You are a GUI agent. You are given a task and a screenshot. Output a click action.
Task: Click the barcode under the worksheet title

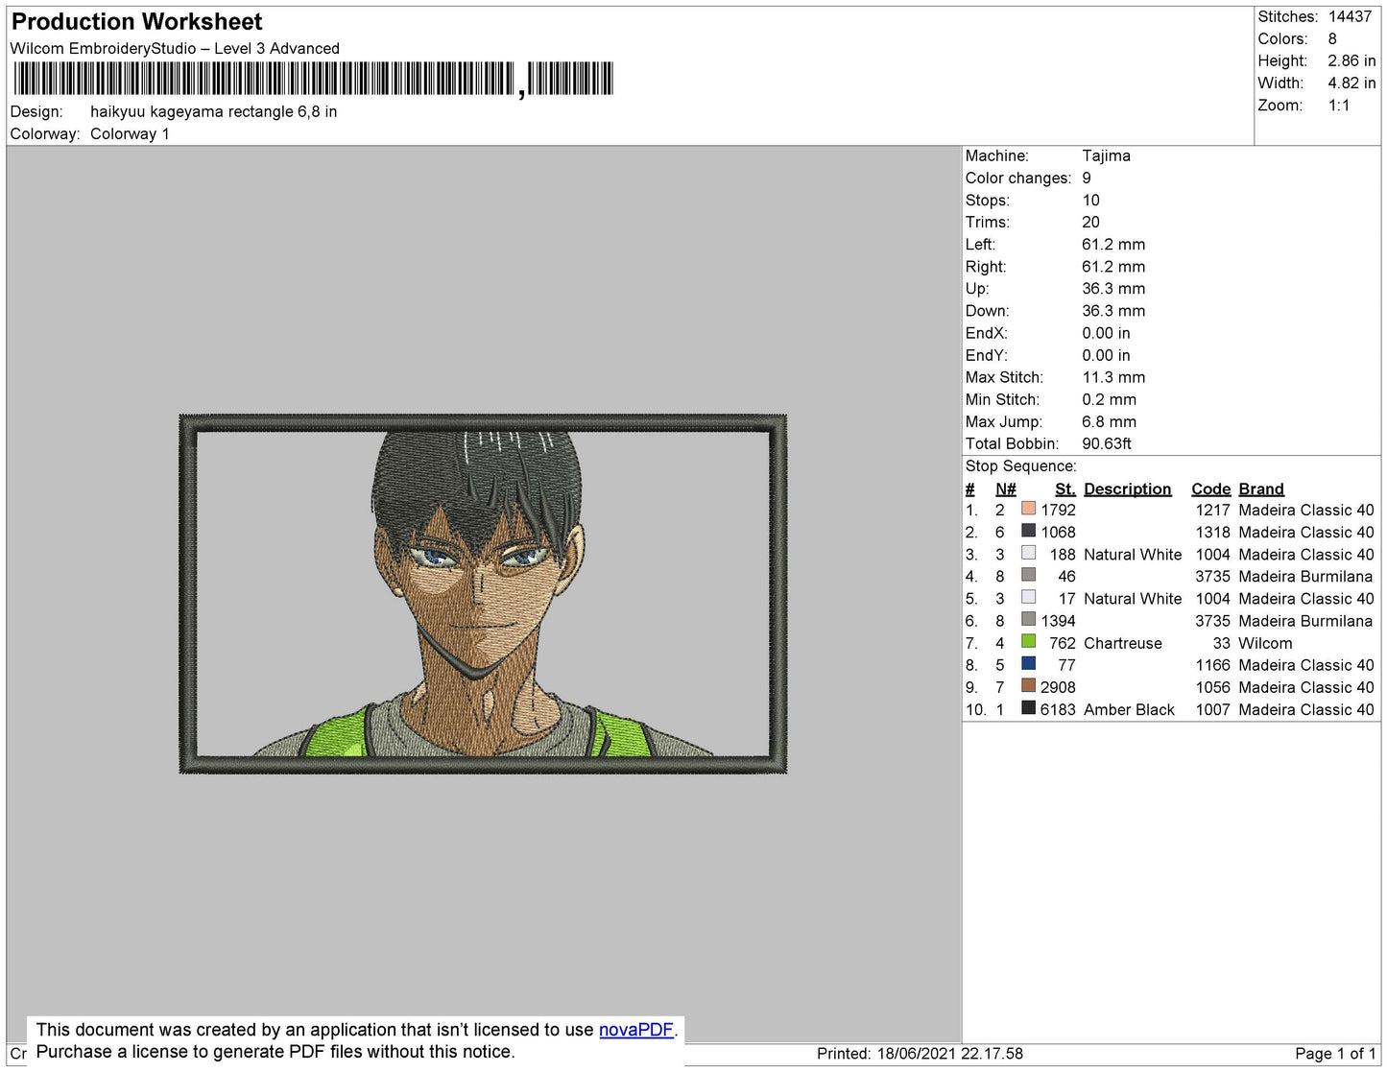[x=312, y=80]
